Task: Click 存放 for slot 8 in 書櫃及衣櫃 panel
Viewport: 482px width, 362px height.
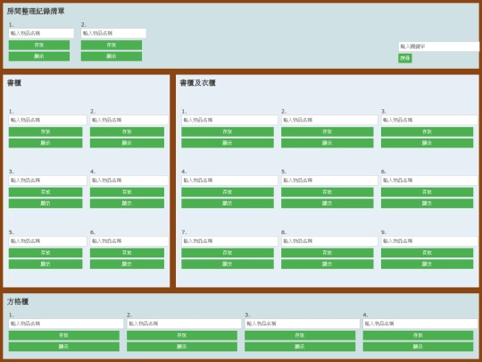Action: pyautogui.click(x=328, y=253)
